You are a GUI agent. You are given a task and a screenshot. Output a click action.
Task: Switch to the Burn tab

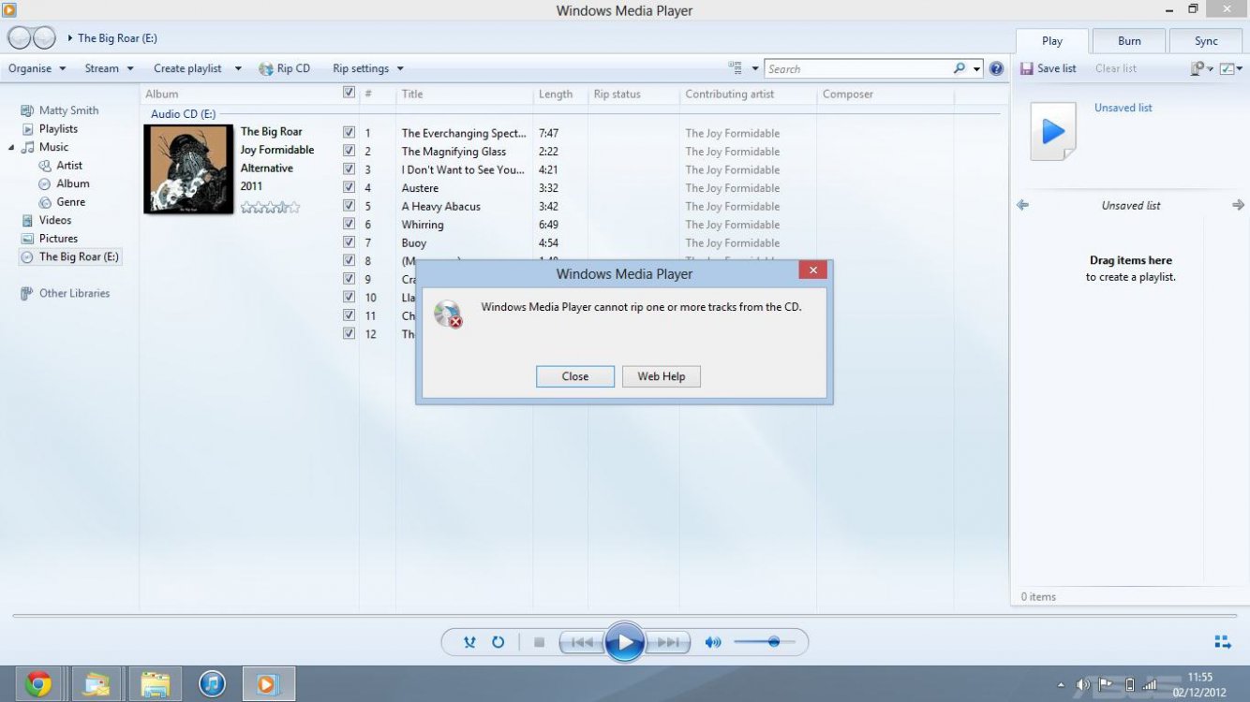coord(1128,40)
